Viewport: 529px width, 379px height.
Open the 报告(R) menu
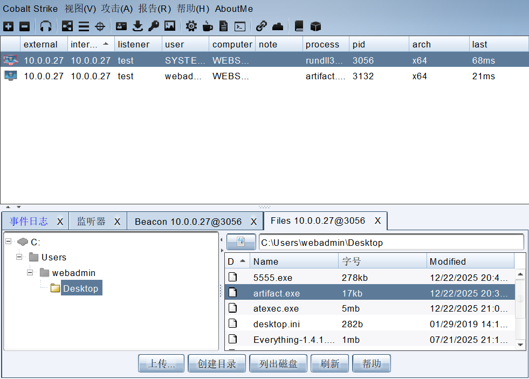tap(155, 9)
